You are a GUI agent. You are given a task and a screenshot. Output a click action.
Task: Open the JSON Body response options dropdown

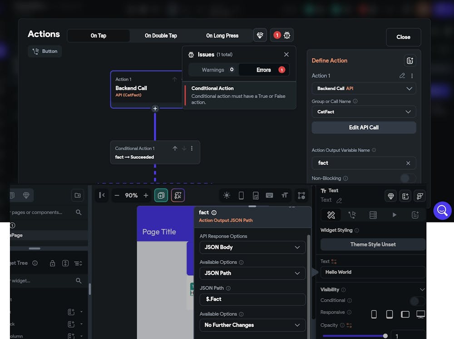click(x=252, y=247)
